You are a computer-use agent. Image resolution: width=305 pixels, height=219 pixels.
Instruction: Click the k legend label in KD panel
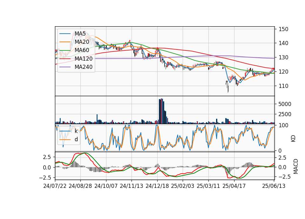point(76,131)
